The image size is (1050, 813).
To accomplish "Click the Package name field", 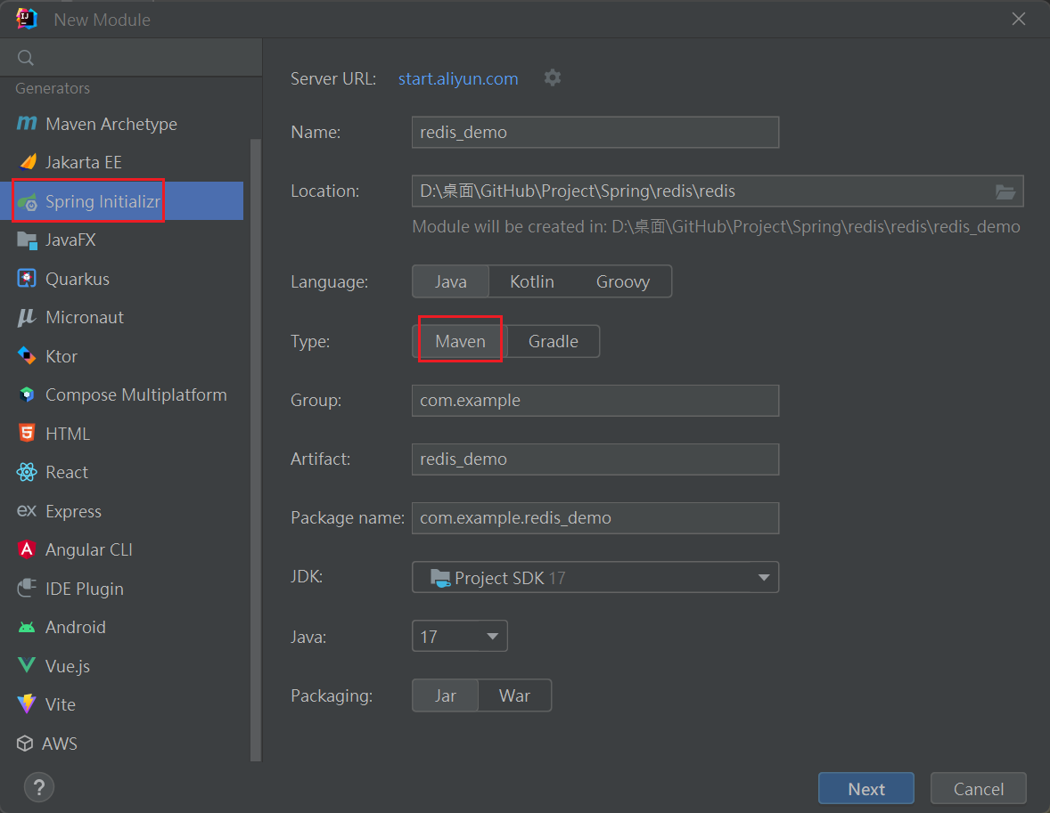I will pyautogui.click(x=595, y=518).
